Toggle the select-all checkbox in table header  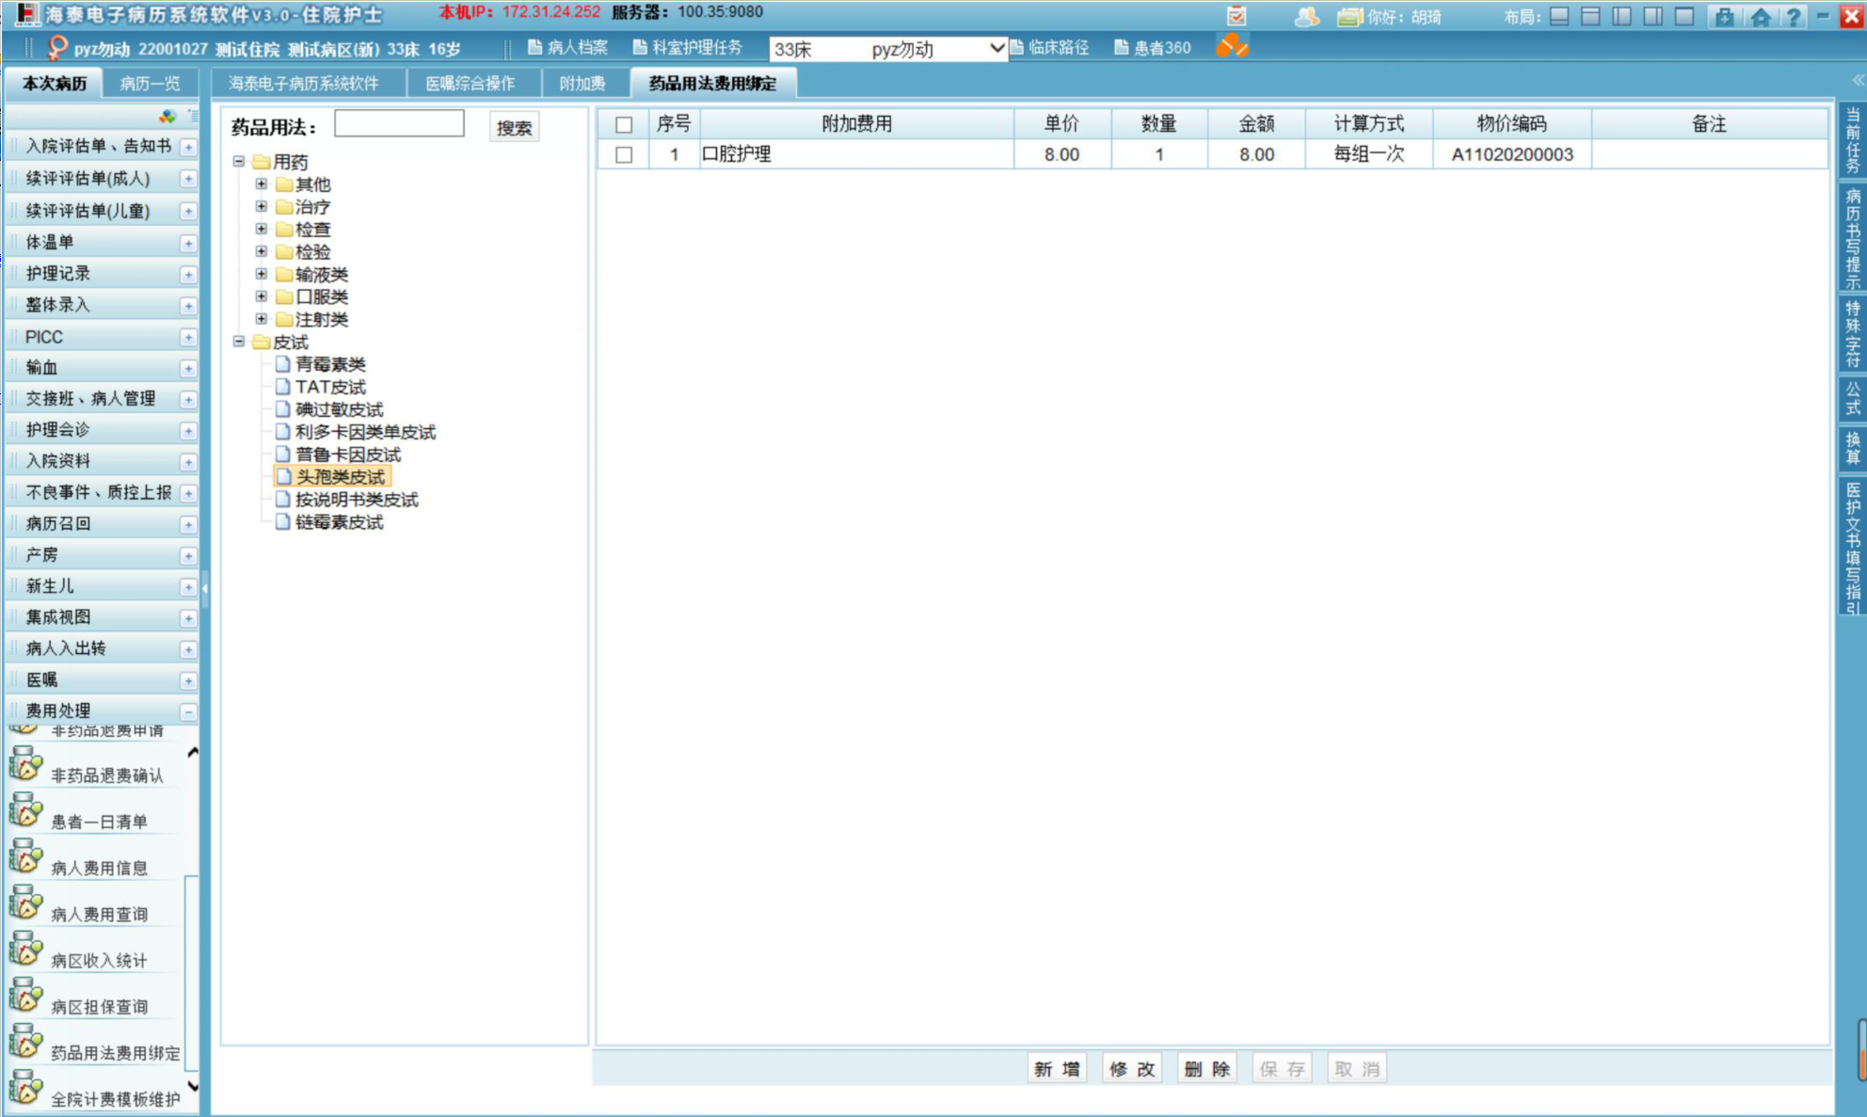624,124
